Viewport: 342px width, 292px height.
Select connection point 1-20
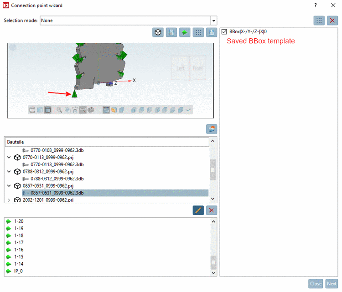19,221
